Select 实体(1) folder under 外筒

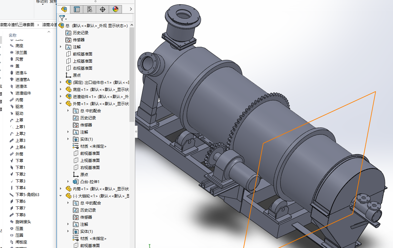point(86,139)
